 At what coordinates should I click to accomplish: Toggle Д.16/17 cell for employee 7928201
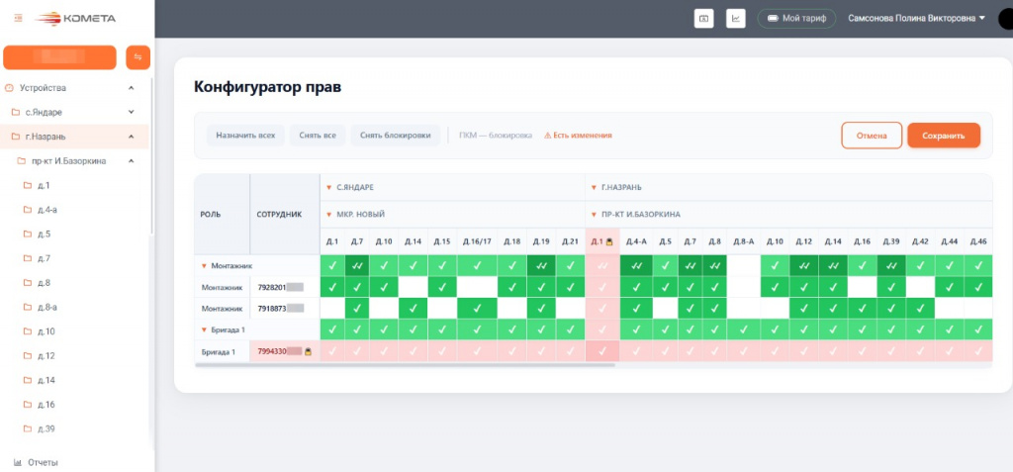[x=477, y=286]
